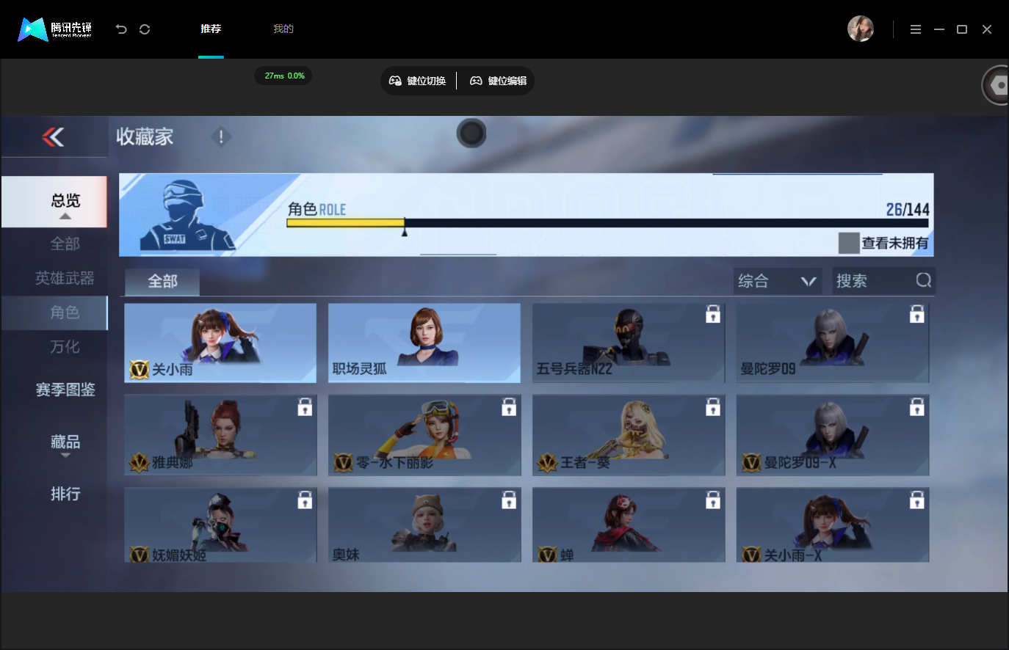Switch to the 我的 tab
This screenshot has width=1009, height=650.
(283, 29)
